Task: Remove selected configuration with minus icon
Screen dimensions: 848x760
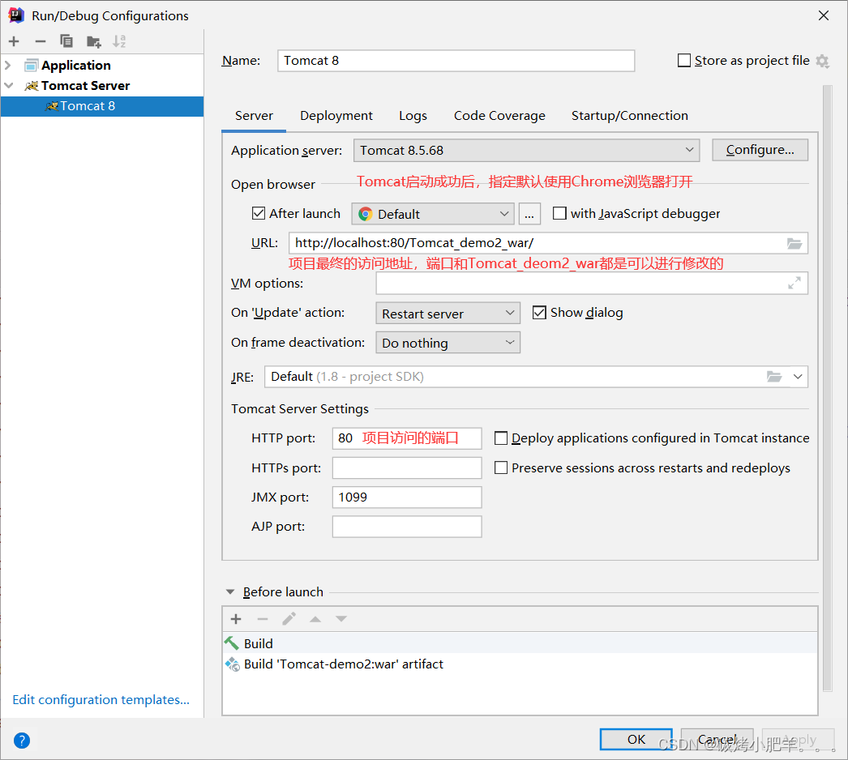Action: (x=41, y=41)
